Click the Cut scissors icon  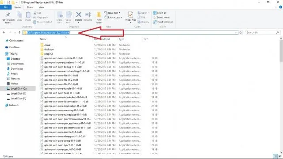tap(35, 13)
